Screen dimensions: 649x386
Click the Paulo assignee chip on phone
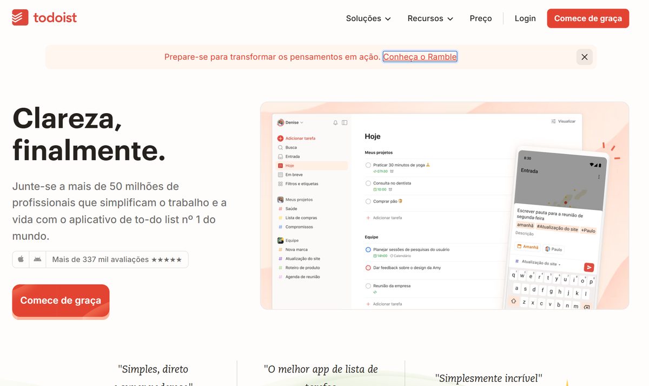pyautogui.click(x=553, y=249)
